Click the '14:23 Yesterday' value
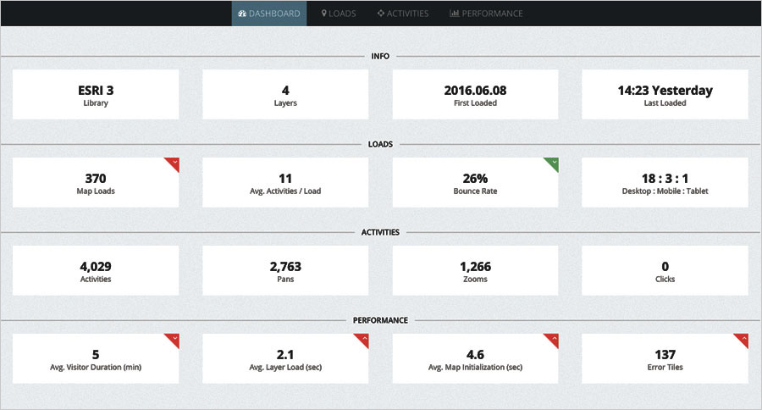Screen dimensions: 762x410 coord(665,91)
